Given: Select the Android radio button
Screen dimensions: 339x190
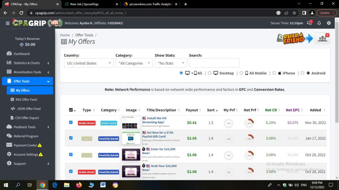Looking at the screenshot, I should coord(302,73).
